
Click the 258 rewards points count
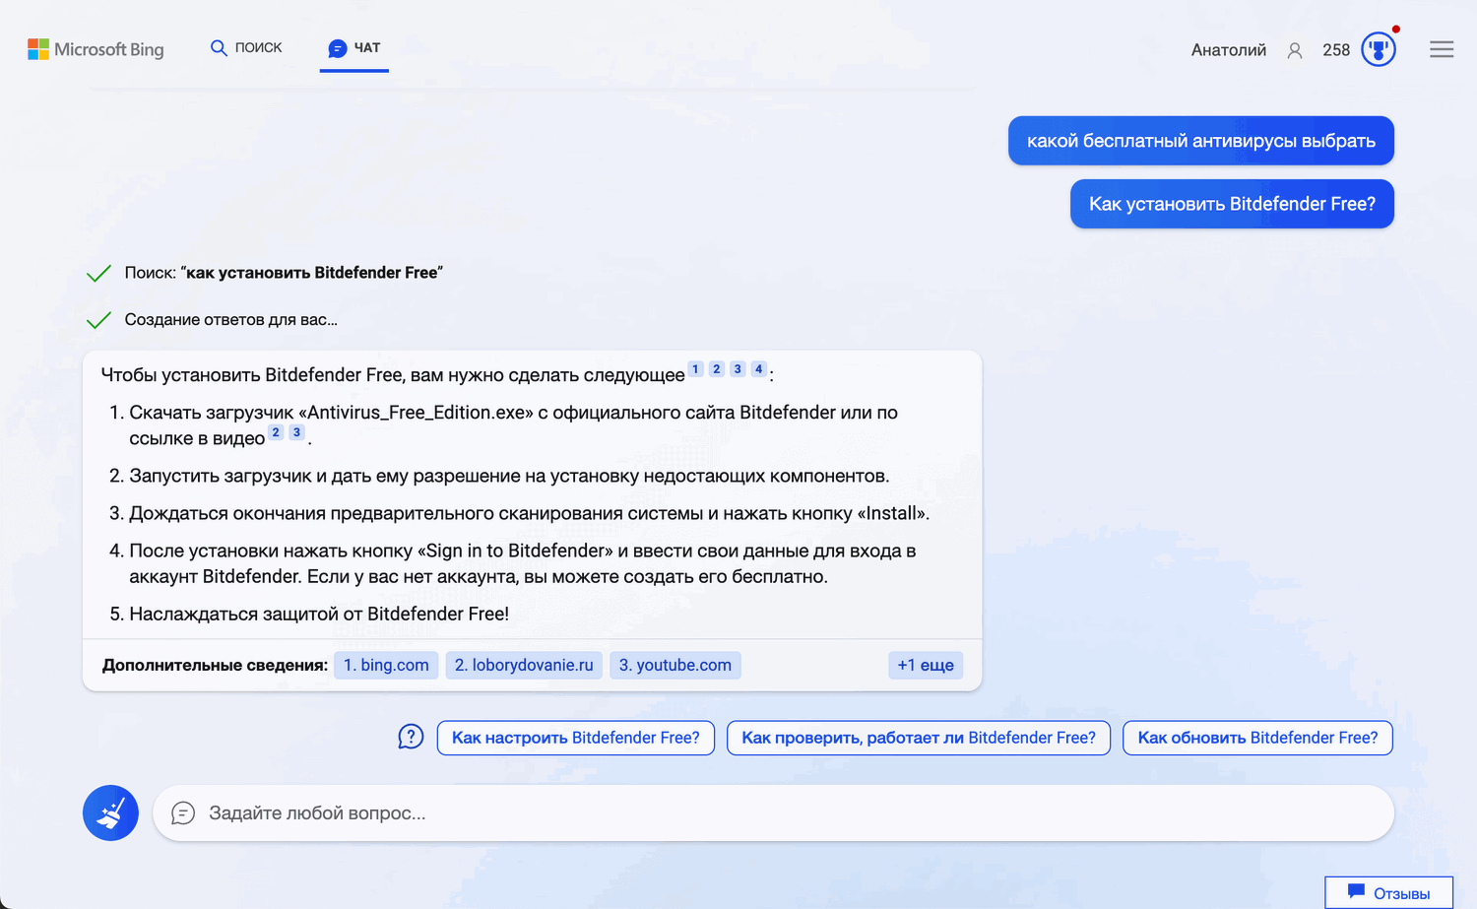pos(1336,50)
